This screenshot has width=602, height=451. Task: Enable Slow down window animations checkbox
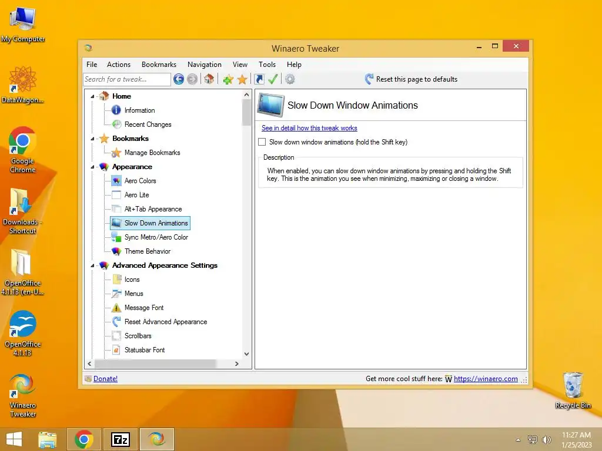point(262,142)
